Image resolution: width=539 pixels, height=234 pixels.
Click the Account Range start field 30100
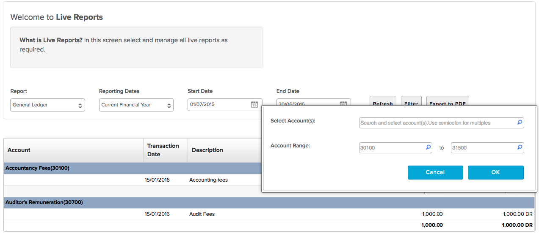(395, 148)
